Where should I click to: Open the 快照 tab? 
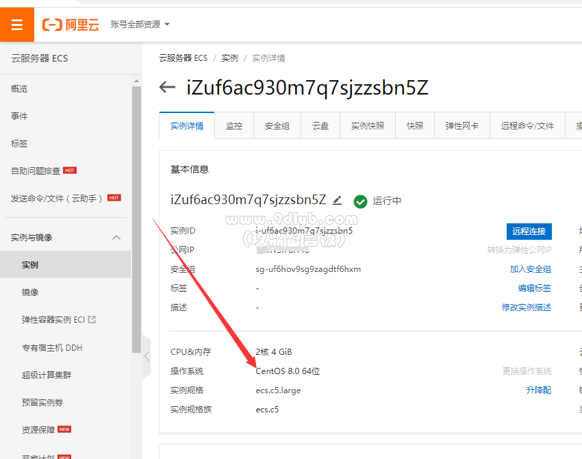[x=415, y=126]
